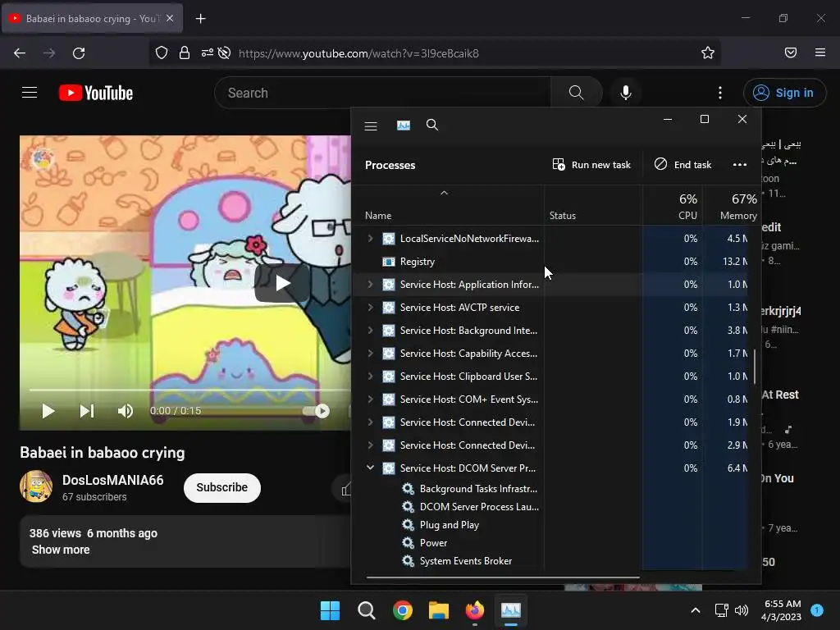Viewport: 840px width, 630px height.
Task: Open File Explorer from the taskbar
Action: [x=439, y=610]
